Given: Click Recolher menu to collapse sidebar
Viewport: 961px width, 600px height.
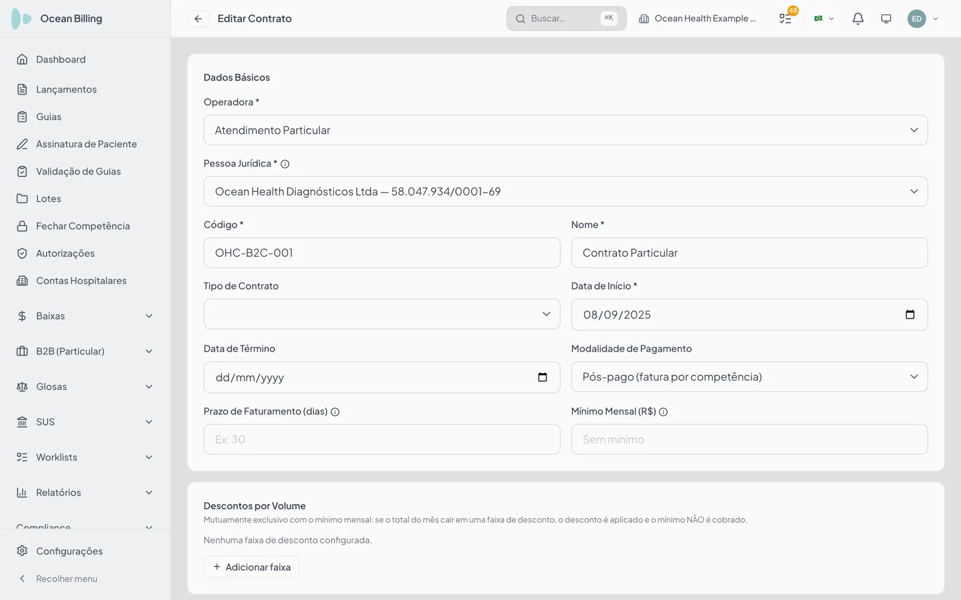Looking at the screenshot, I should (85, 578).
